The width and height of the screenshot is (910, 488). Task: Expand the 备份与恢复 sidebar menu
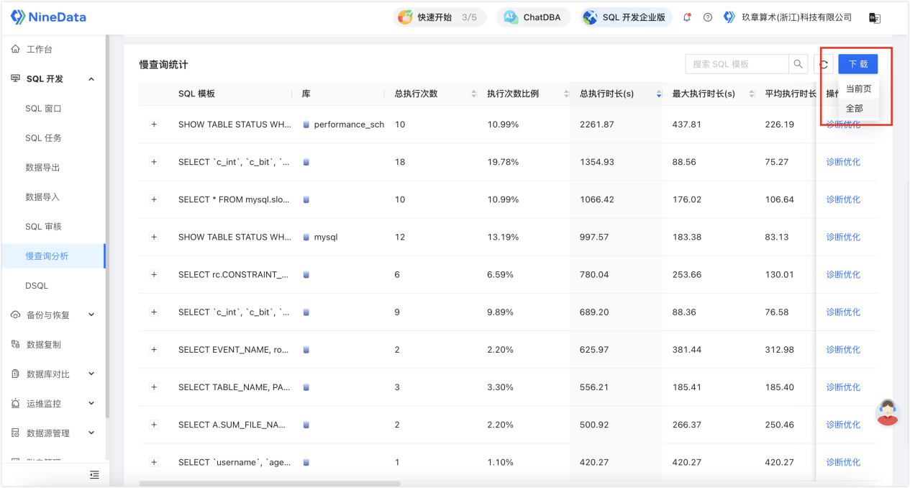coord(91,315)
